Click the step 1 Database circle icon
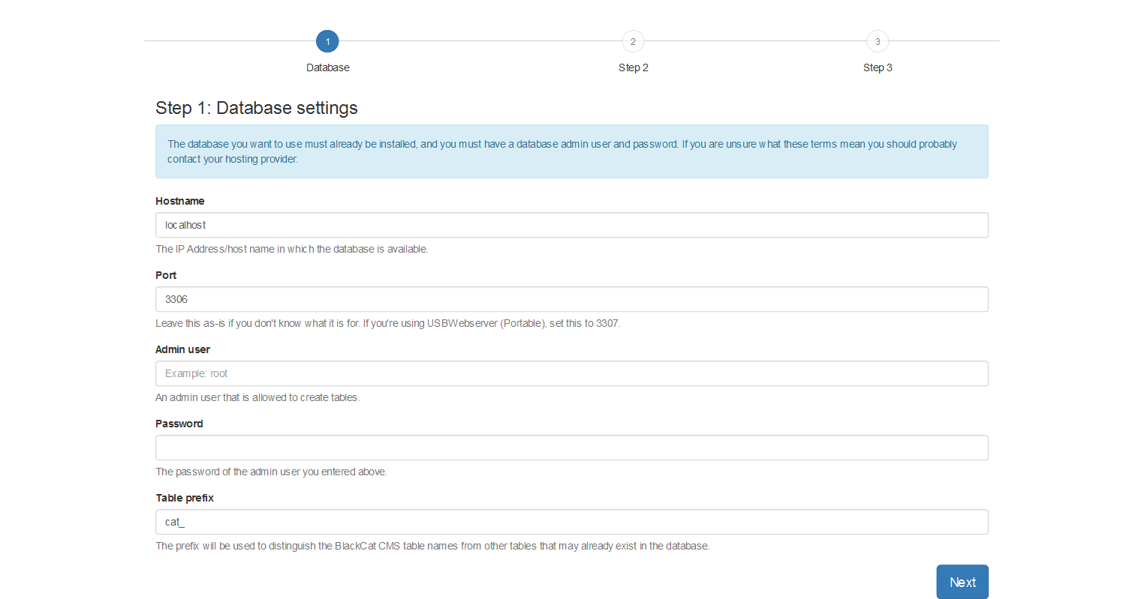 [x=327, y=41]
